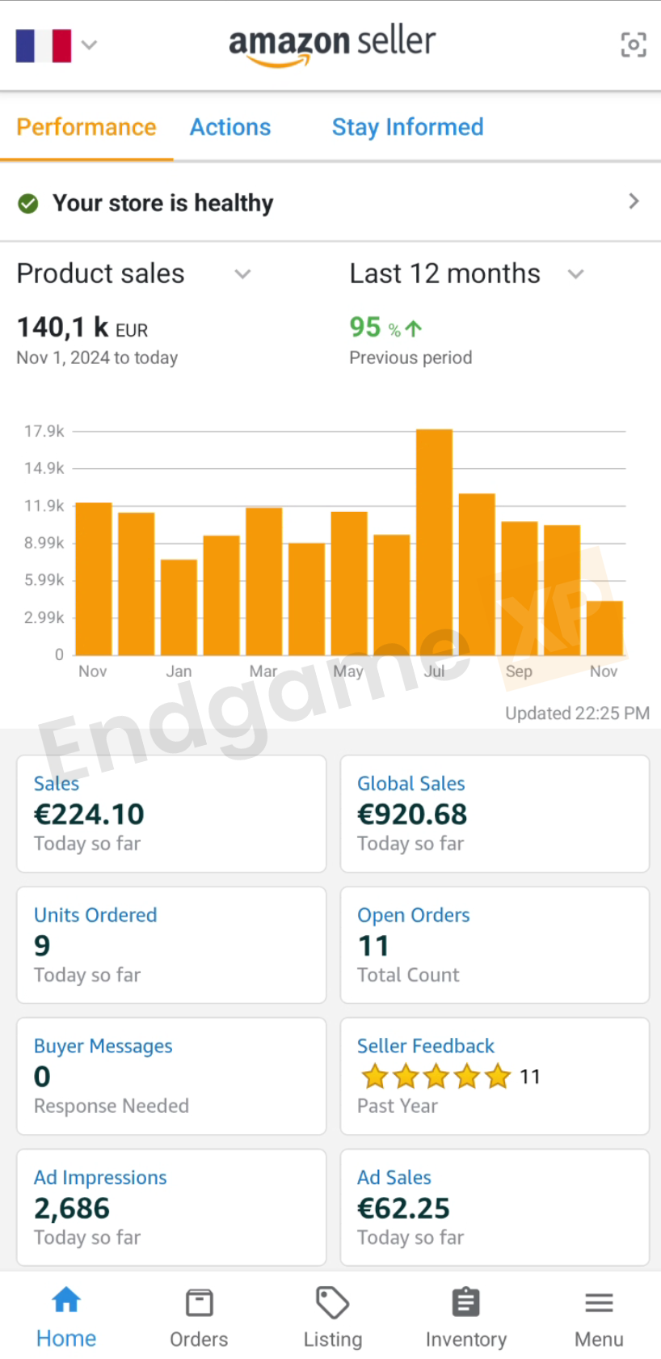Open the Global Sales card

pyautogui.click(x=495, y=813)
